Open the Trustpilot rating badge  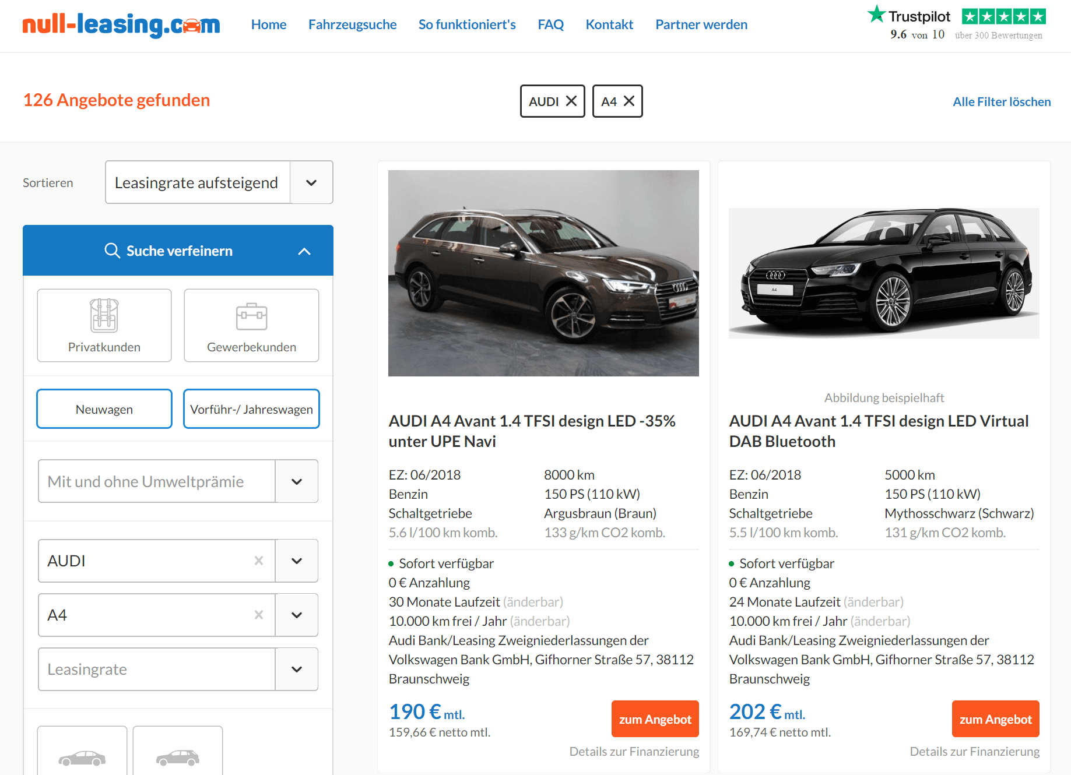pyautogui.click(x=957, y=23)
